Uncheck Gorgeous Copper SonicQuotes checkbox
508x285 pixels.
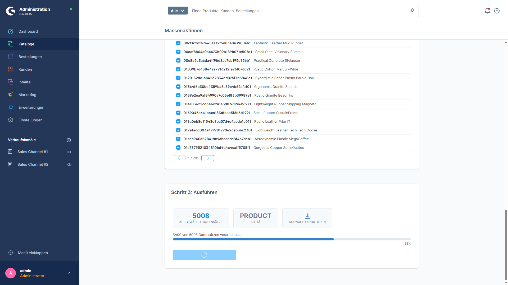(x=178, y=148)
